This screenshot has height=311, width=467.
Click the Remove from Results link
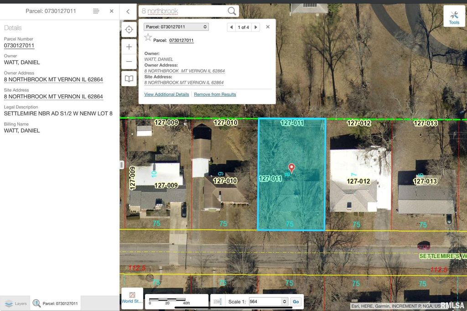[215, 94]
